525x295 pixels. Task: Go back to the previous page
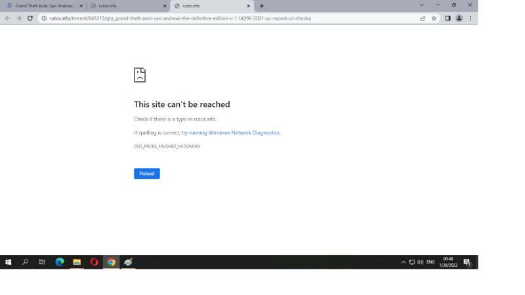8,18
